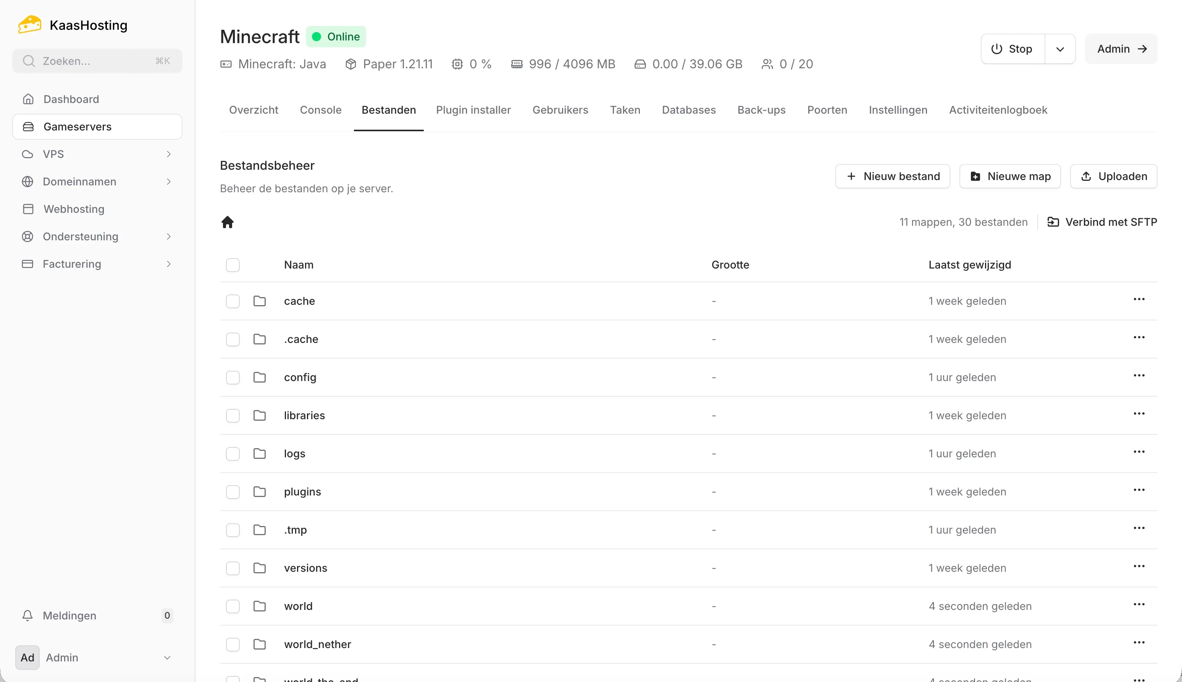Select the checkbox for the world_nether folder

click(233, 645)
